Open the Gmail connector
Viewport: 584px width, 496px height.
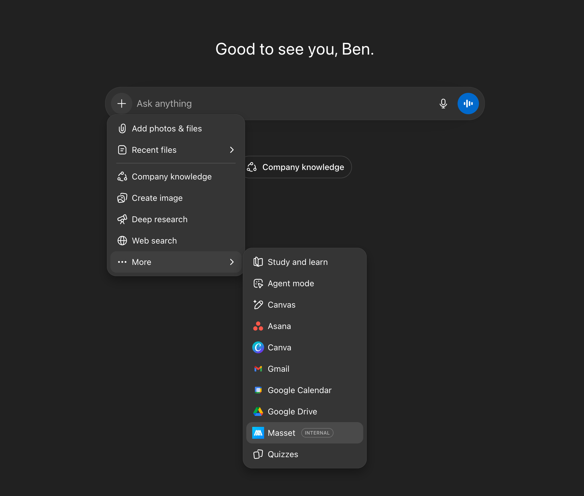278,369
